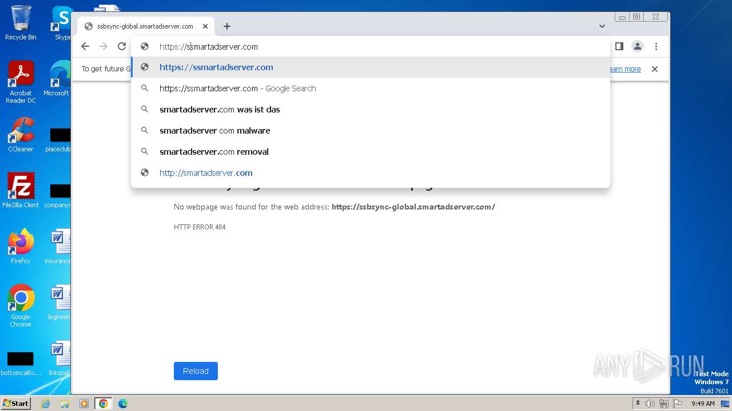Open Action Center flag tray icon

(x=677, y=404)
